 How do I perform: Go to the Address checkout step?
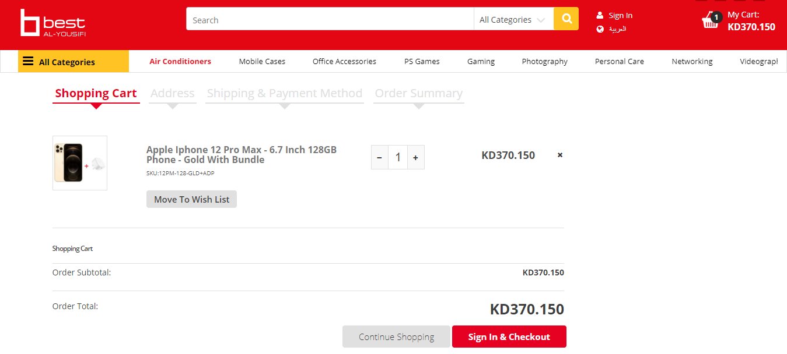tap(172, 93)
